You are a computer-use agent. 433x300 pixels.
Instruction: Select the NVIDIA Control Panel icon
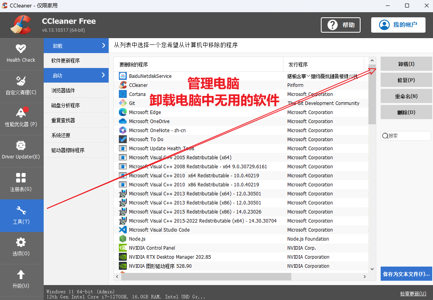click(122, 248)
